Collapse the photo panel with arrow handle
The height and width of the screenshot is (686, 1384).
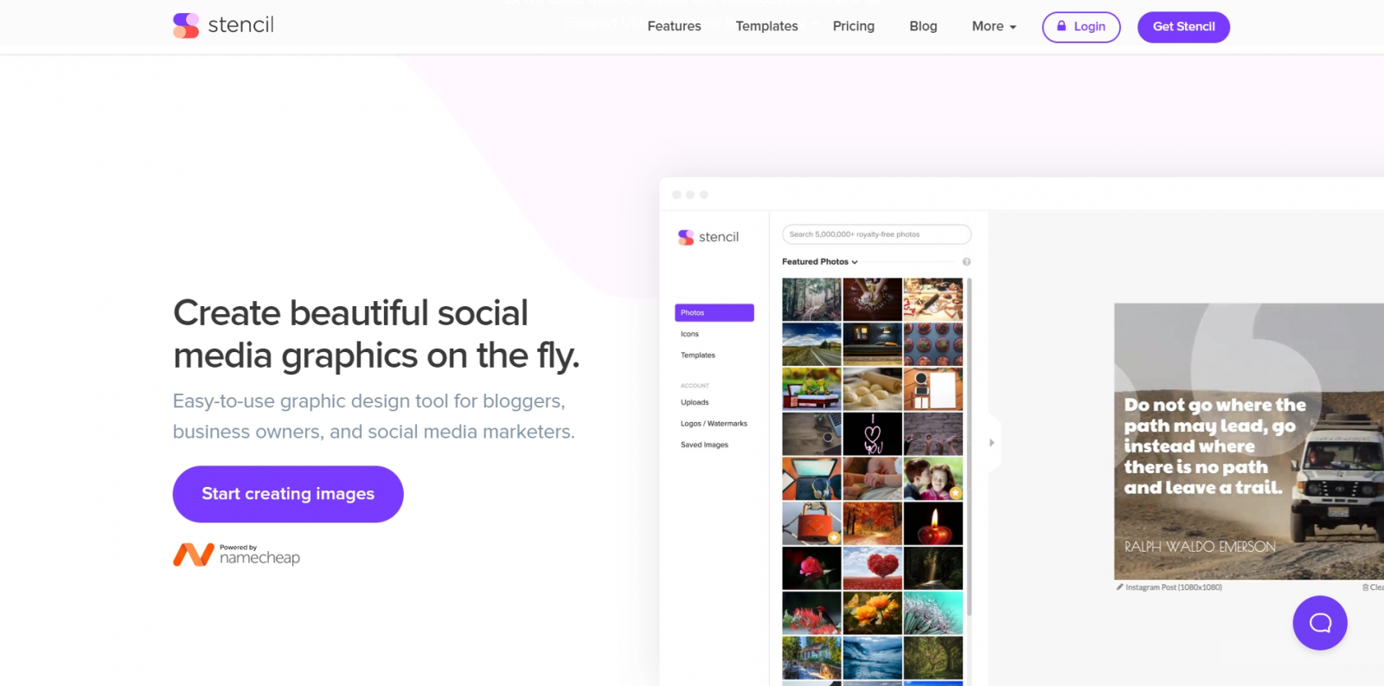pos(991,443)
